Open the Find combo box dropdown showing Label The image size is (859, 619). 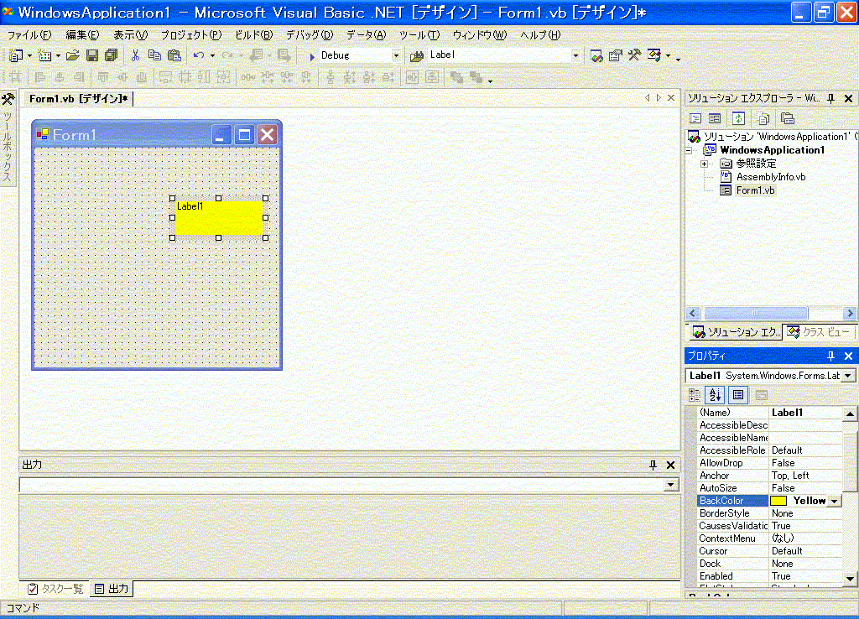pos(575,55)
